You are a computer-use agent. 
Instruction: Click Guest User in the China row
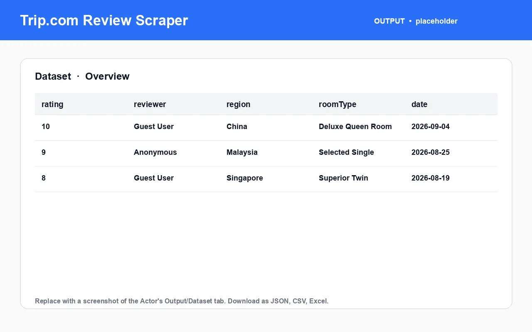(154, 127)
